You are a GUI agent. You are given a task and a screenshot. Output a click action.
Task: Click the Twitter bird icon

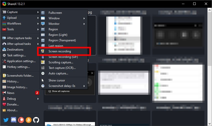pos(6,120)
